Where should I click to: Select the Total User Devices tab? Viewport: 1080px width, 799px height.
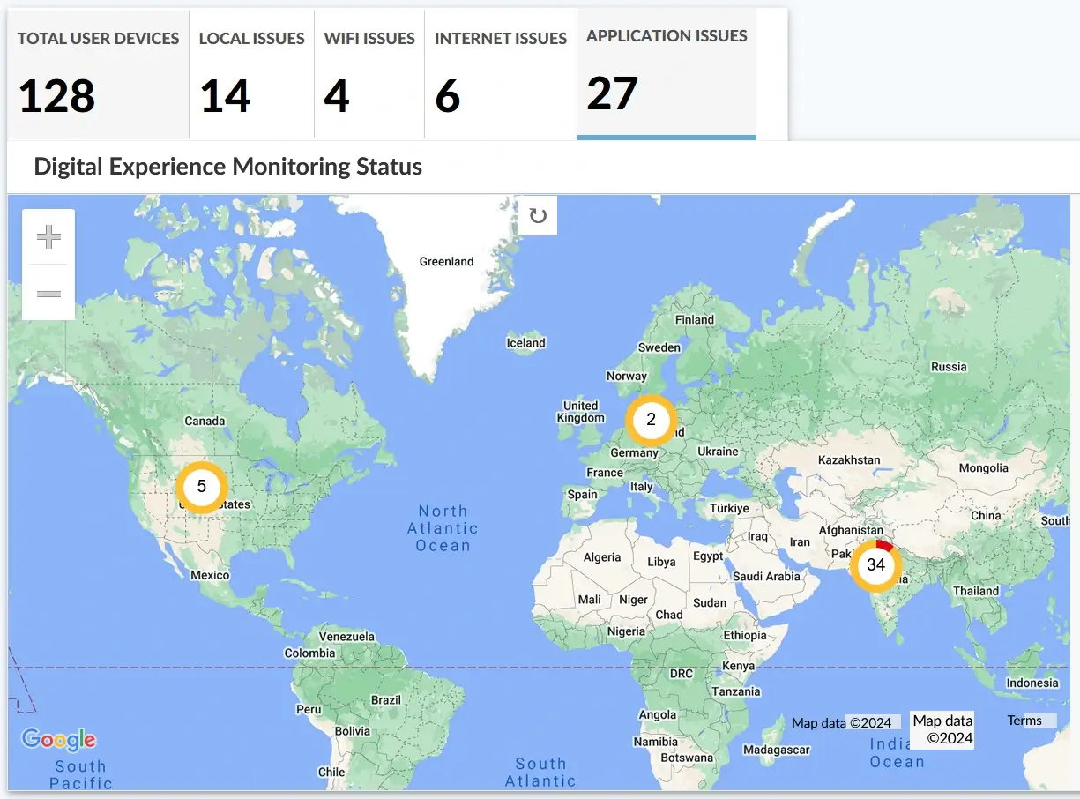tap(98, 74)
